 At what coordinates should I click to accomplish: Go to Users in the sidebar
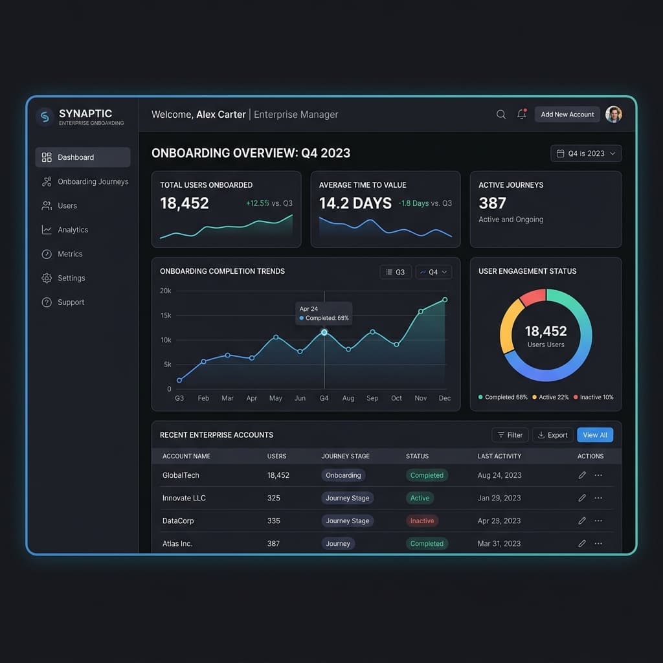[59, 205]
